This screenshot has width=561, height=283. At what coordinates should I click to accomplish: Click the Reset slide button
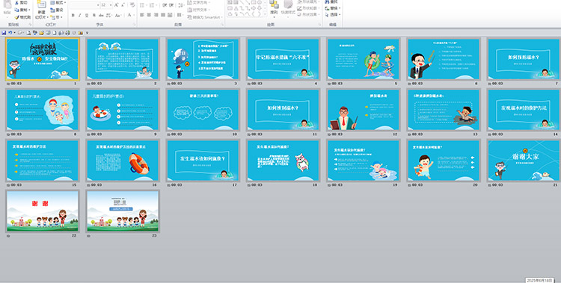[x=57, y=10]
